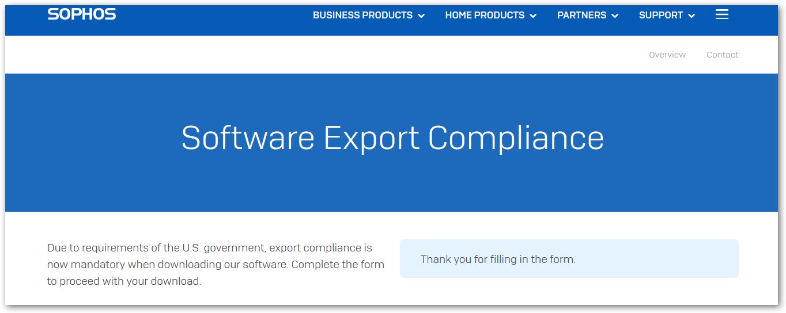This screenshot has height=313, width=786.
Task: Click the export compliance description paragraph
Action: pyautogui.click(x=216, y=265)
